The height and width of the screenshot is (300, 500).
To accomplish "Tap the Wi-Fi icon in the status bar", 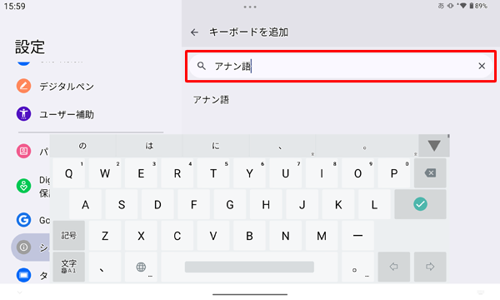I will [x=463, y=6].
